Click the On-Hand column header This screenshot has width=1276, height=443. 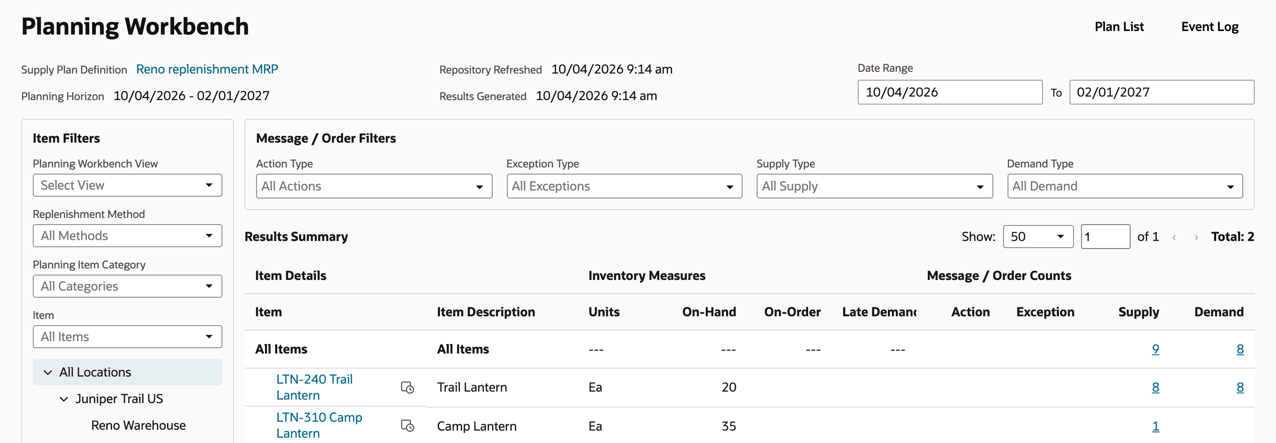pos(709,312)
